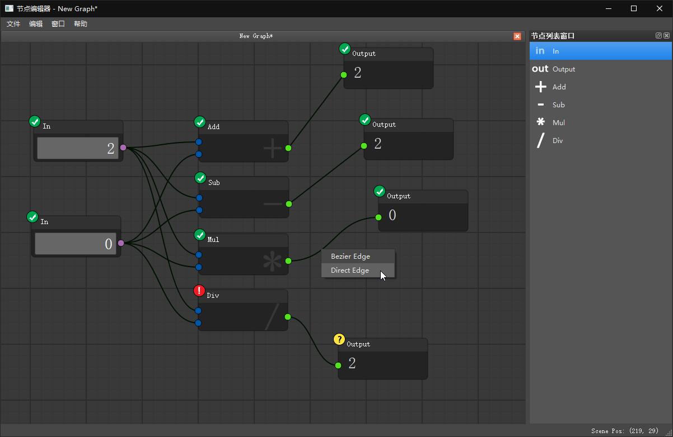This screenshot has width=673, height=437.
Task: Click the red error icon on the Div node
Action: pyautogui.click(x=199, y=291)
